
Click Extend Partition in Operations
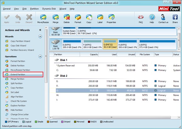pos(23,74)
